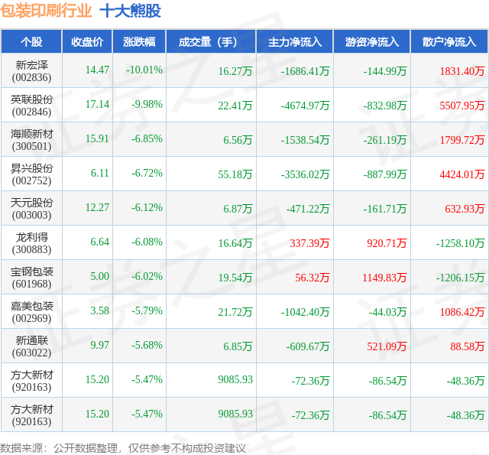Select the 十大熊股 title text
The height and width of the screenshot is (455, 489).
click(131, 11)
